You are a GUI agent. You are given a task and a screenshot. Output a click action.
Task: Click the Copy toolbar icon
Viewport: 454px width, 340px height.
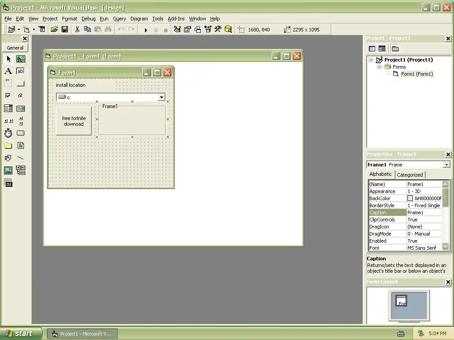click(87, 30)
